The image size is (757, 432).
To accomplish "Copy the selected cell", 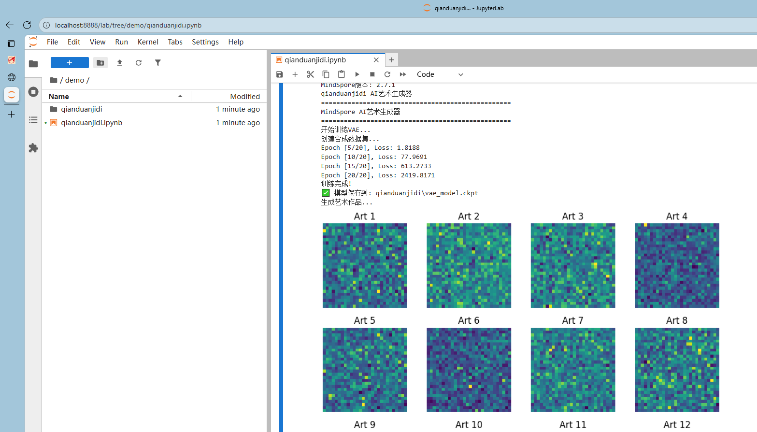I will tap(326, 74).
